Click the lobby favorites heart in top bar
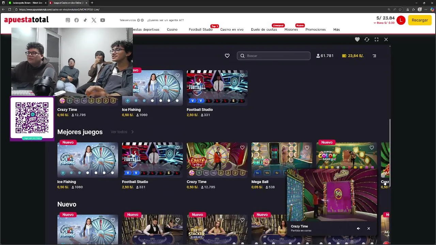Screen dimensions: 436x245 pos(357,39)
